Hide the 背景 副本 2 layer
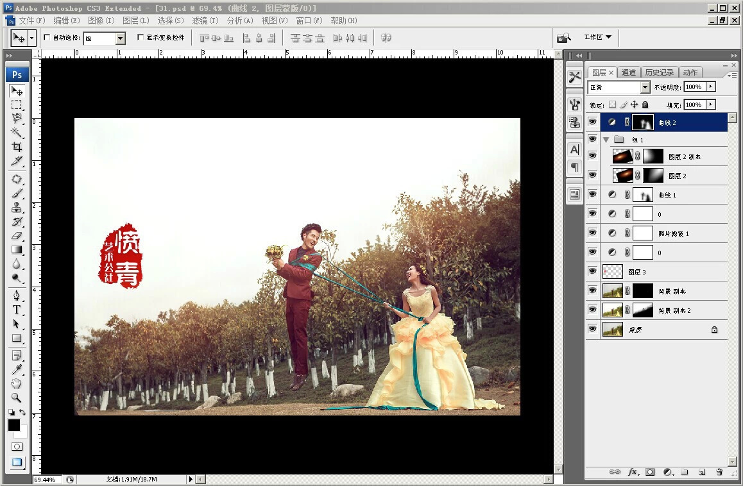This screenshot has width=743, height=486. (x=592, y=309)
